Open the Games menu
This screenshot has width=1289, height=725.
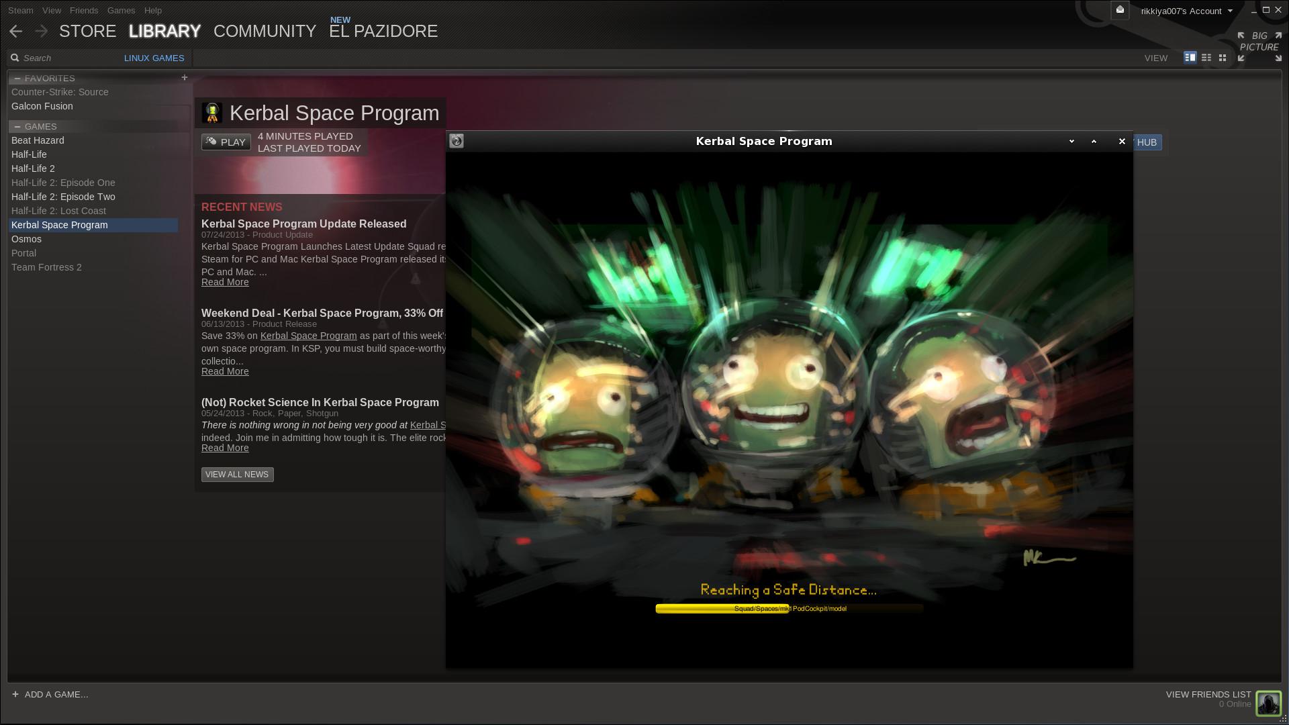click(x=121, y=10)
